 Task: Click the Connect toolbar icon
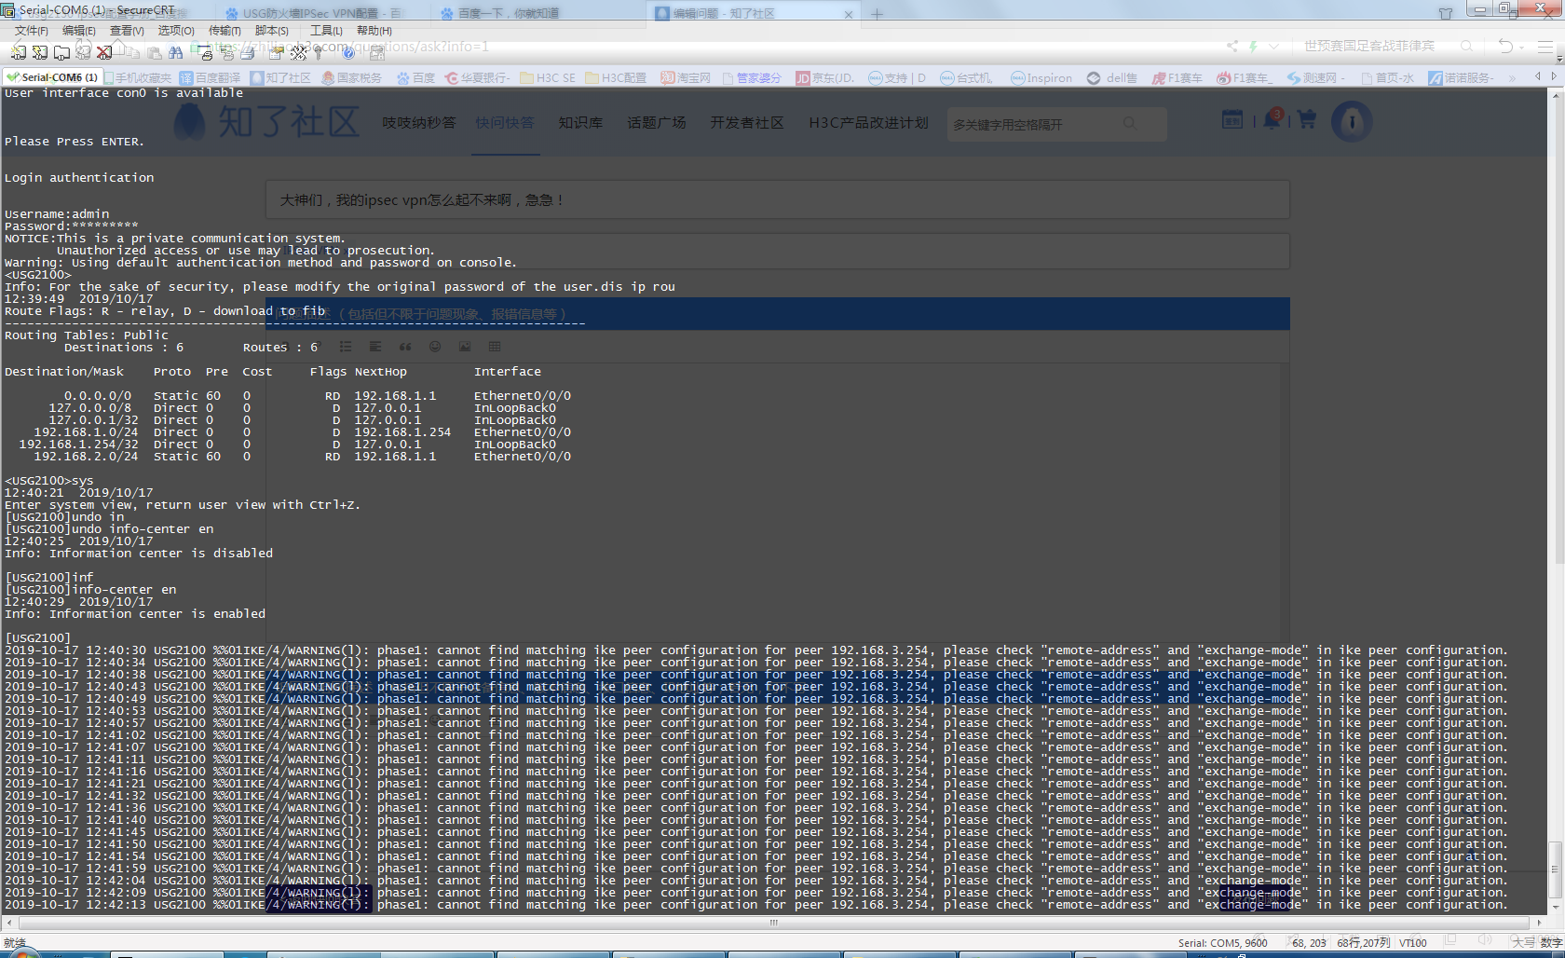[18, 52]
